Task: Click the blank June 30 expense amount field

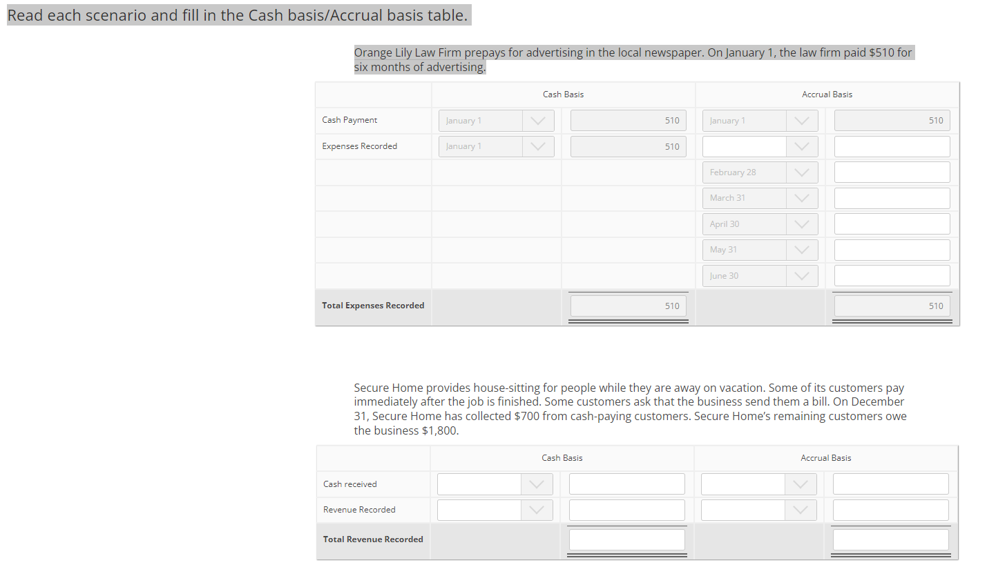Action: click(x=892, y=275)
